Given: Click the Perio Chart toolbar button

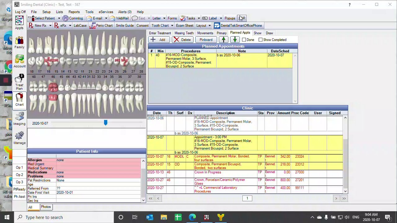Looking at the screenshot, I should coord(101,26).
